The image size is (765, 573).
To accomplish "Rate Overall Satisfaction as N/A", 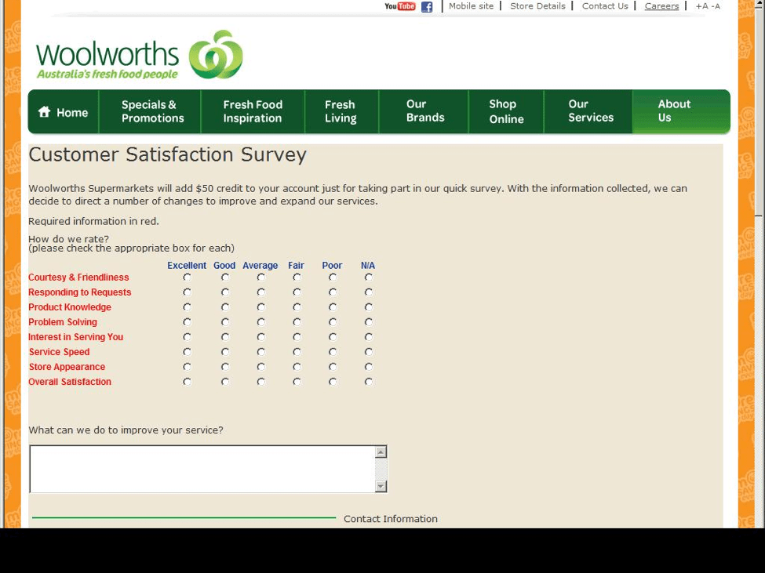I will [368, 382].
